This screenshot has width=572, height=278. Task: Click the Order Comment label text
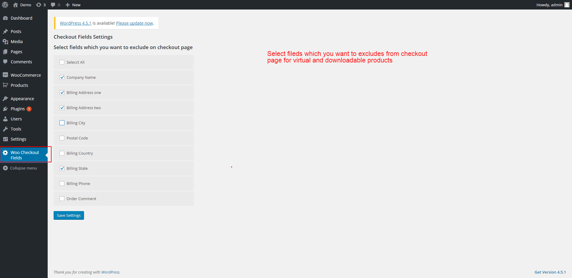click(x=81, y=199)
